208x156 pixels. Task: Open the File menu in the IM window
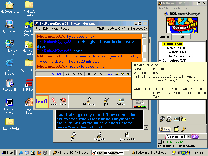38,29
